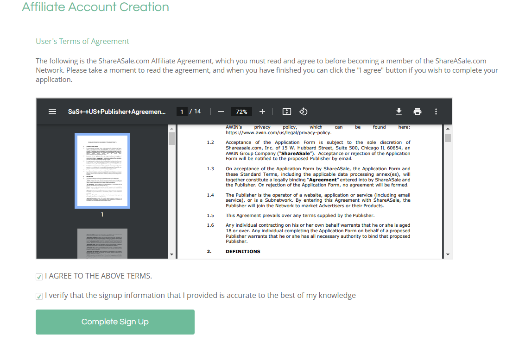Image resolution: width=519 pixels, height=341 pixels.
Task: Uncheck the I AGREE TO THE ABOVE TERMS checkbox
Action: (x=39, y=277)
